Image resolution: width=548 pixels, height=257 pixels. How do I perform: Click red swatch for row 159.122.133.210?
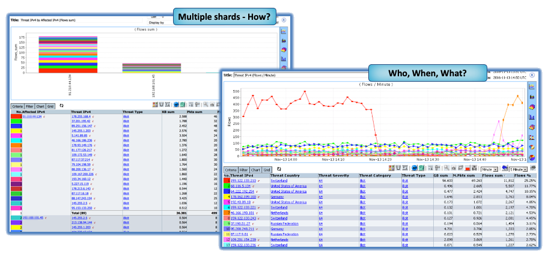click(227, 181)
